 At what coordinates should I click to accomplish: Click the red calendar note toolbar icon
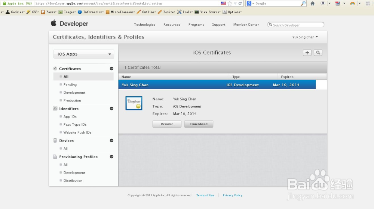click(x=337, y=3)
